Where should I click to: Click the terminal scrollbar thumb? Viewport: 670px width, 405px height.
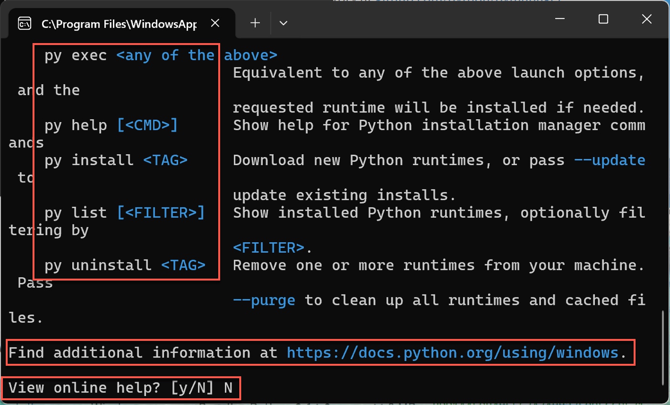[663, 348]
